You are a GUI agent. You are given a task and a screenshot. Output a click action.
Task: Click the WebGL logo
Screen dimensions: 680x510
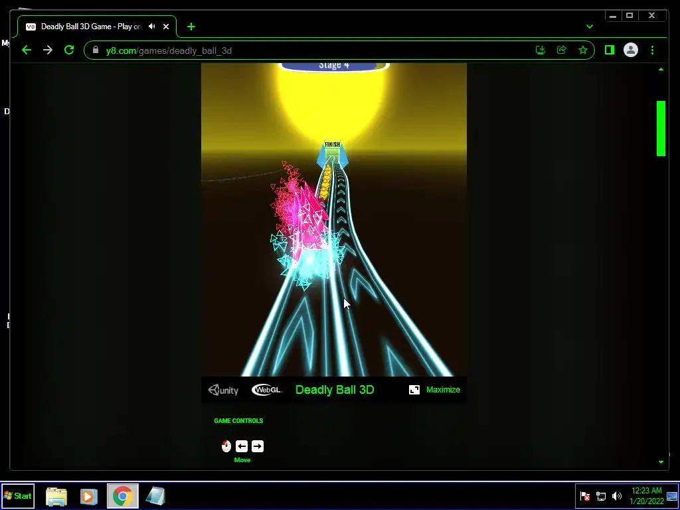pyautogui.click(x=267, y=390)
